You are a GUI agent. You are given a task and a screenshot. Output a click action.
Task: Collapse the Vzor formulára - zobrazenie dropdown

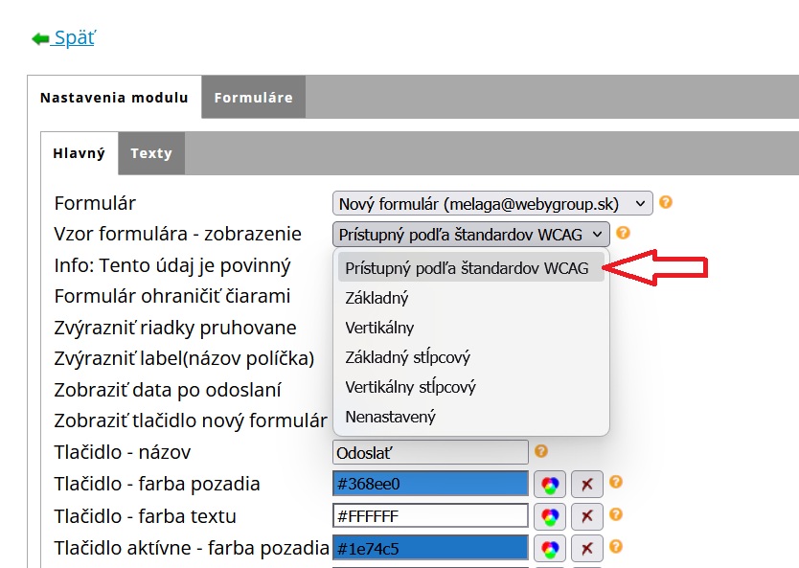[471, 234]
